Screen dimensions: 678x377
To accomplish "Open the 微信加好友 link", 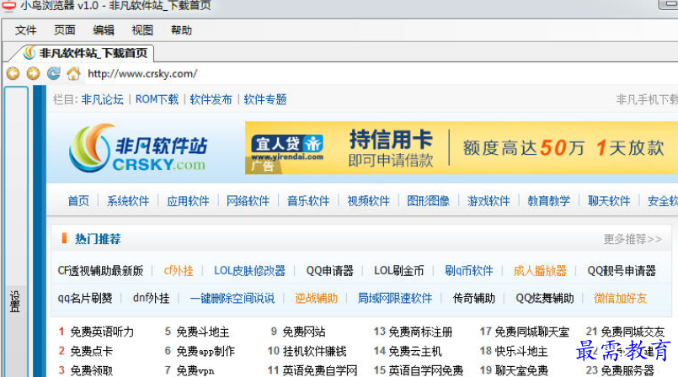I will [621, 298].
